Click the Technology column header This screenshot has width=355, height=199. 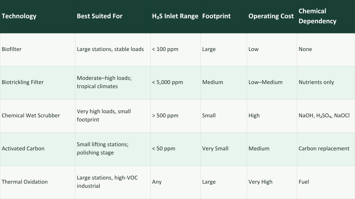point(19,16)
